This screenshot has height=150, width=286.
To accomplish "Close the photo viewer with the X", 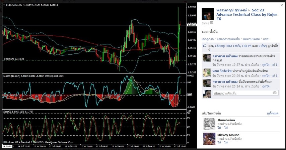I will pyautogui.click(x=282, y=5).
